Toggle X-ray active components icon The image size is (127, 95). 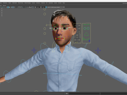[x=31, y=7]
